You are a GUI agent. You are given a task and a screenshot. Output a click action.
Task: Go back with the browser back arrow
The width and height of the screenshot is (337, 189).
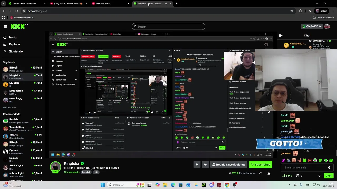(x=4, y=11)
